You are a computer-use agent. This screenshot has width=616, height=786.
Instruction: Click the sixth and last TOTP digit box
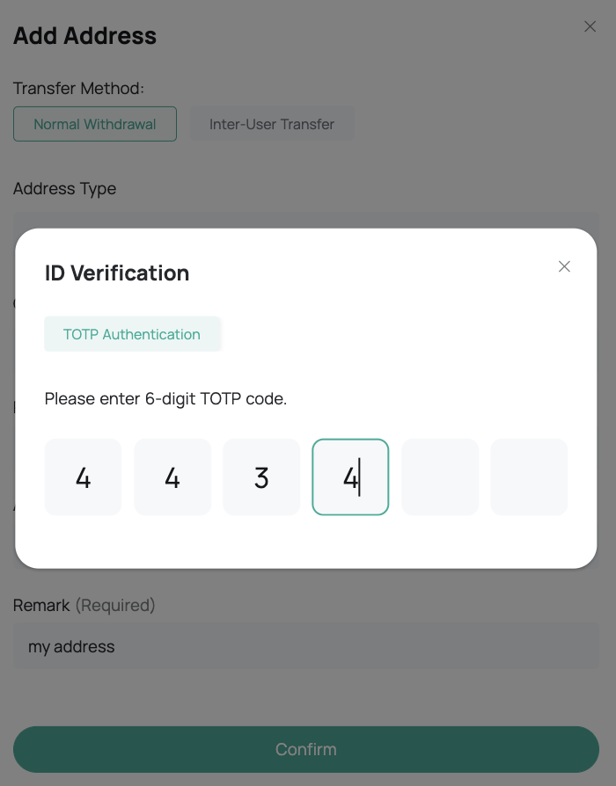(529, 477)
